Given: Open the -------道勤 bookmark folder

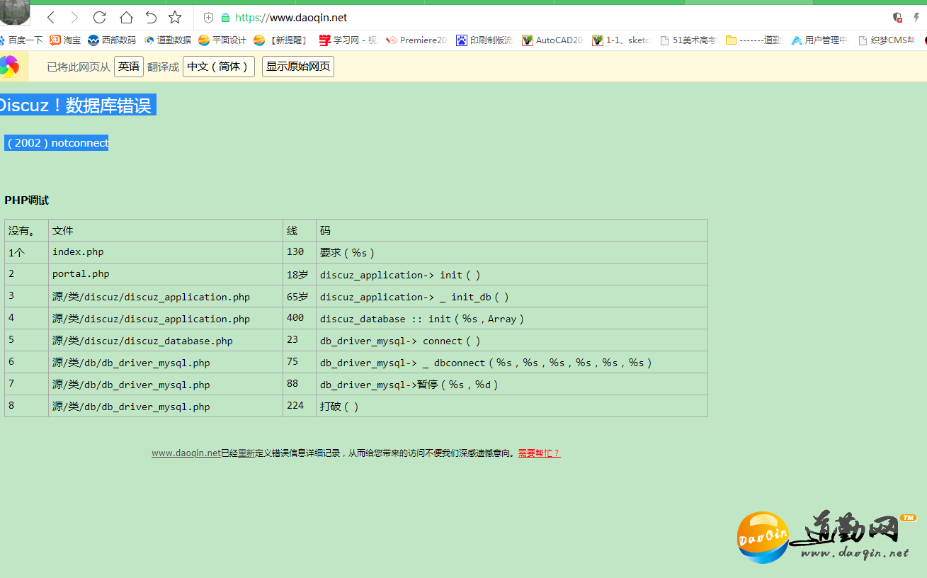Looking at the screenshot, I should (x=753, y=40).
